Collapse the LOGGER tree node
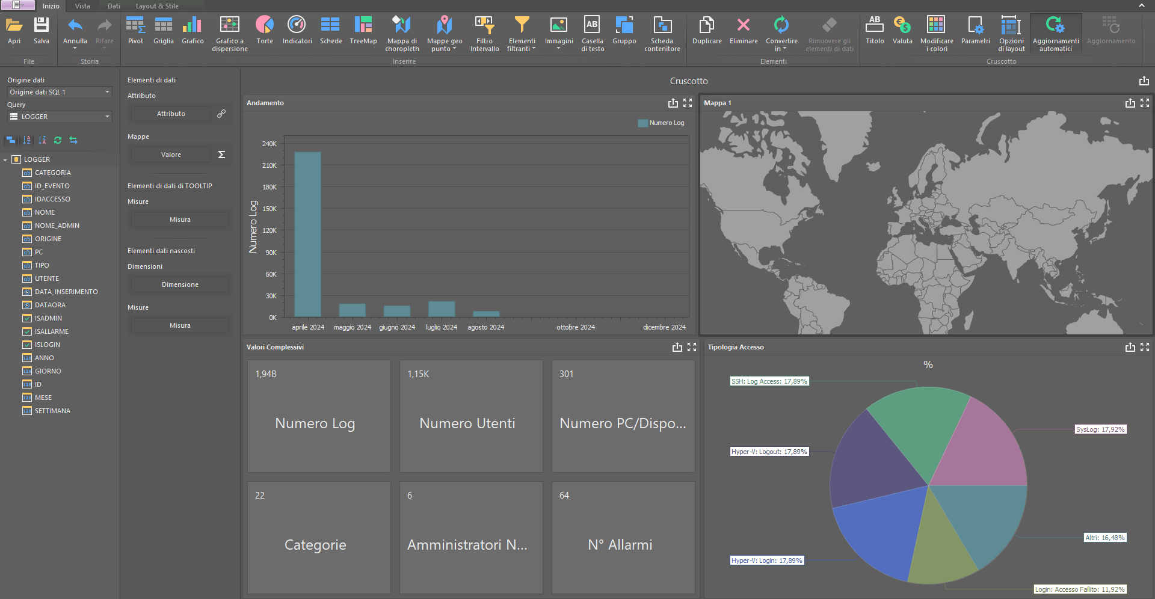The image size is (1155, 599). pos(5,160)
